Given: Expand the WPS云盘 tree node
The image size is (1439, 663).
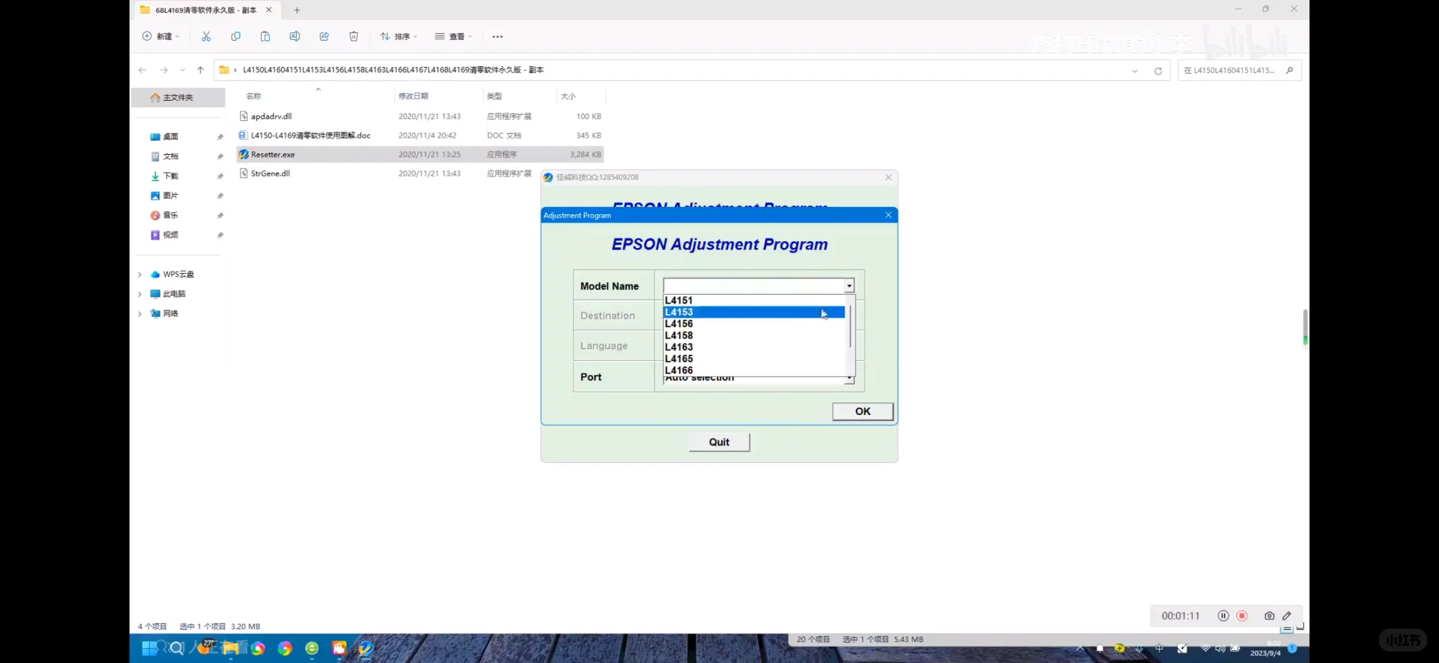Looking at the screenshot, I should (140, 274).
